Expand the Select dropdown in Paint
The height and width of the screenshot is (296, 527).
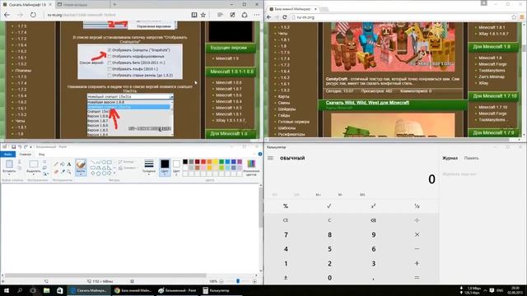33,173
